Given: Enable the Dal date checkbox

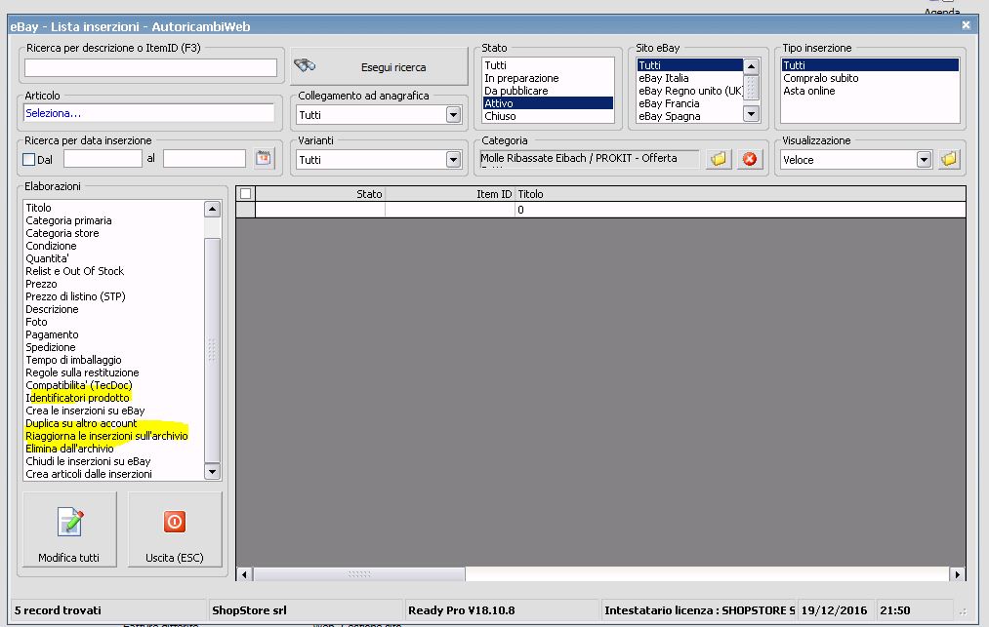Looking at the screenshot, I should click(28, 159).
